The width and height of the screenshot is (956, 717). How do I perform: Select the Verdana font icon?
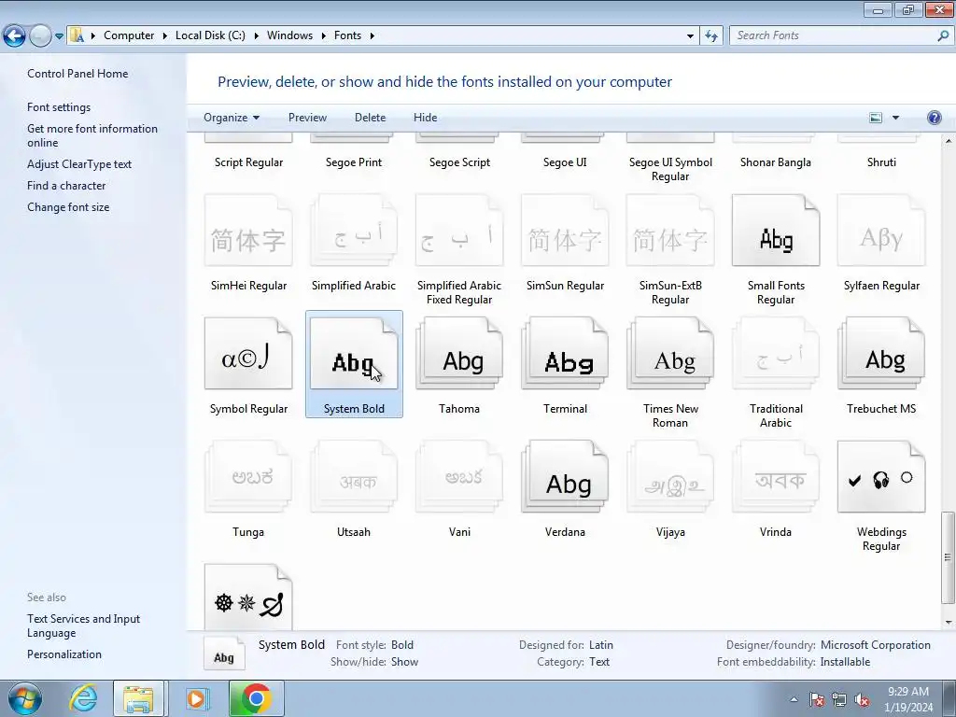(x=565, y=477)
